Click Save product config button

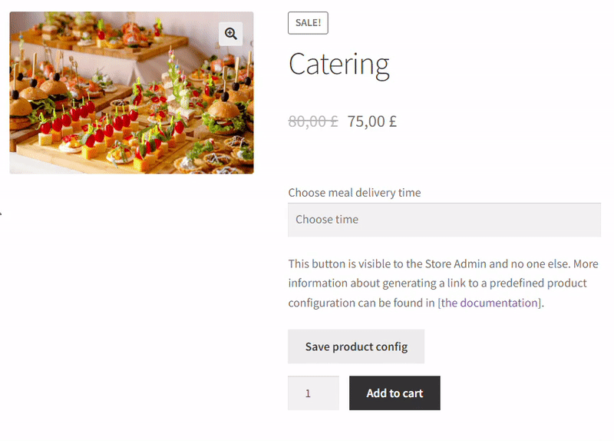(356, 346)
